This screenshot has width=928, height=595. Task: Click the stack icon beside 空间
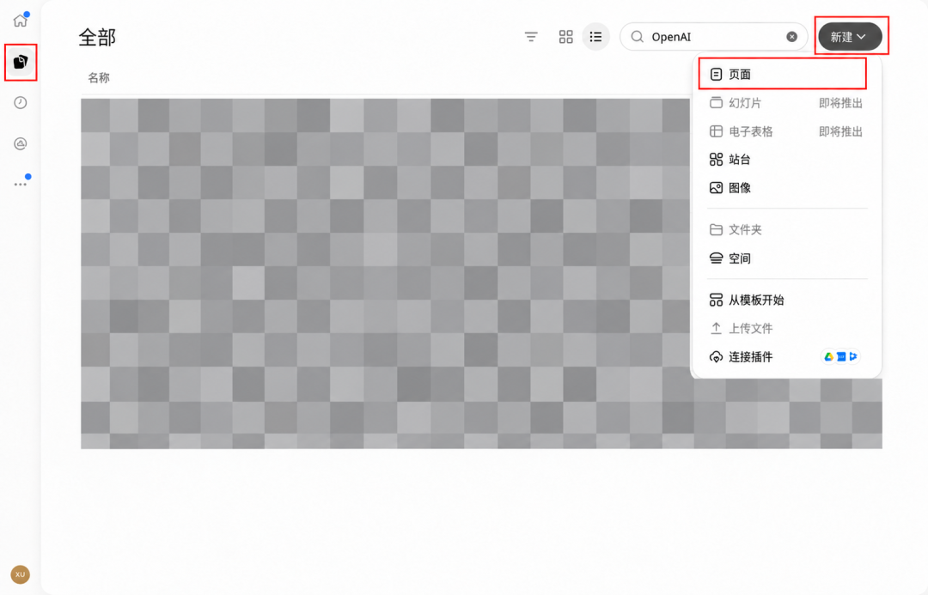[x=716, y=258]
